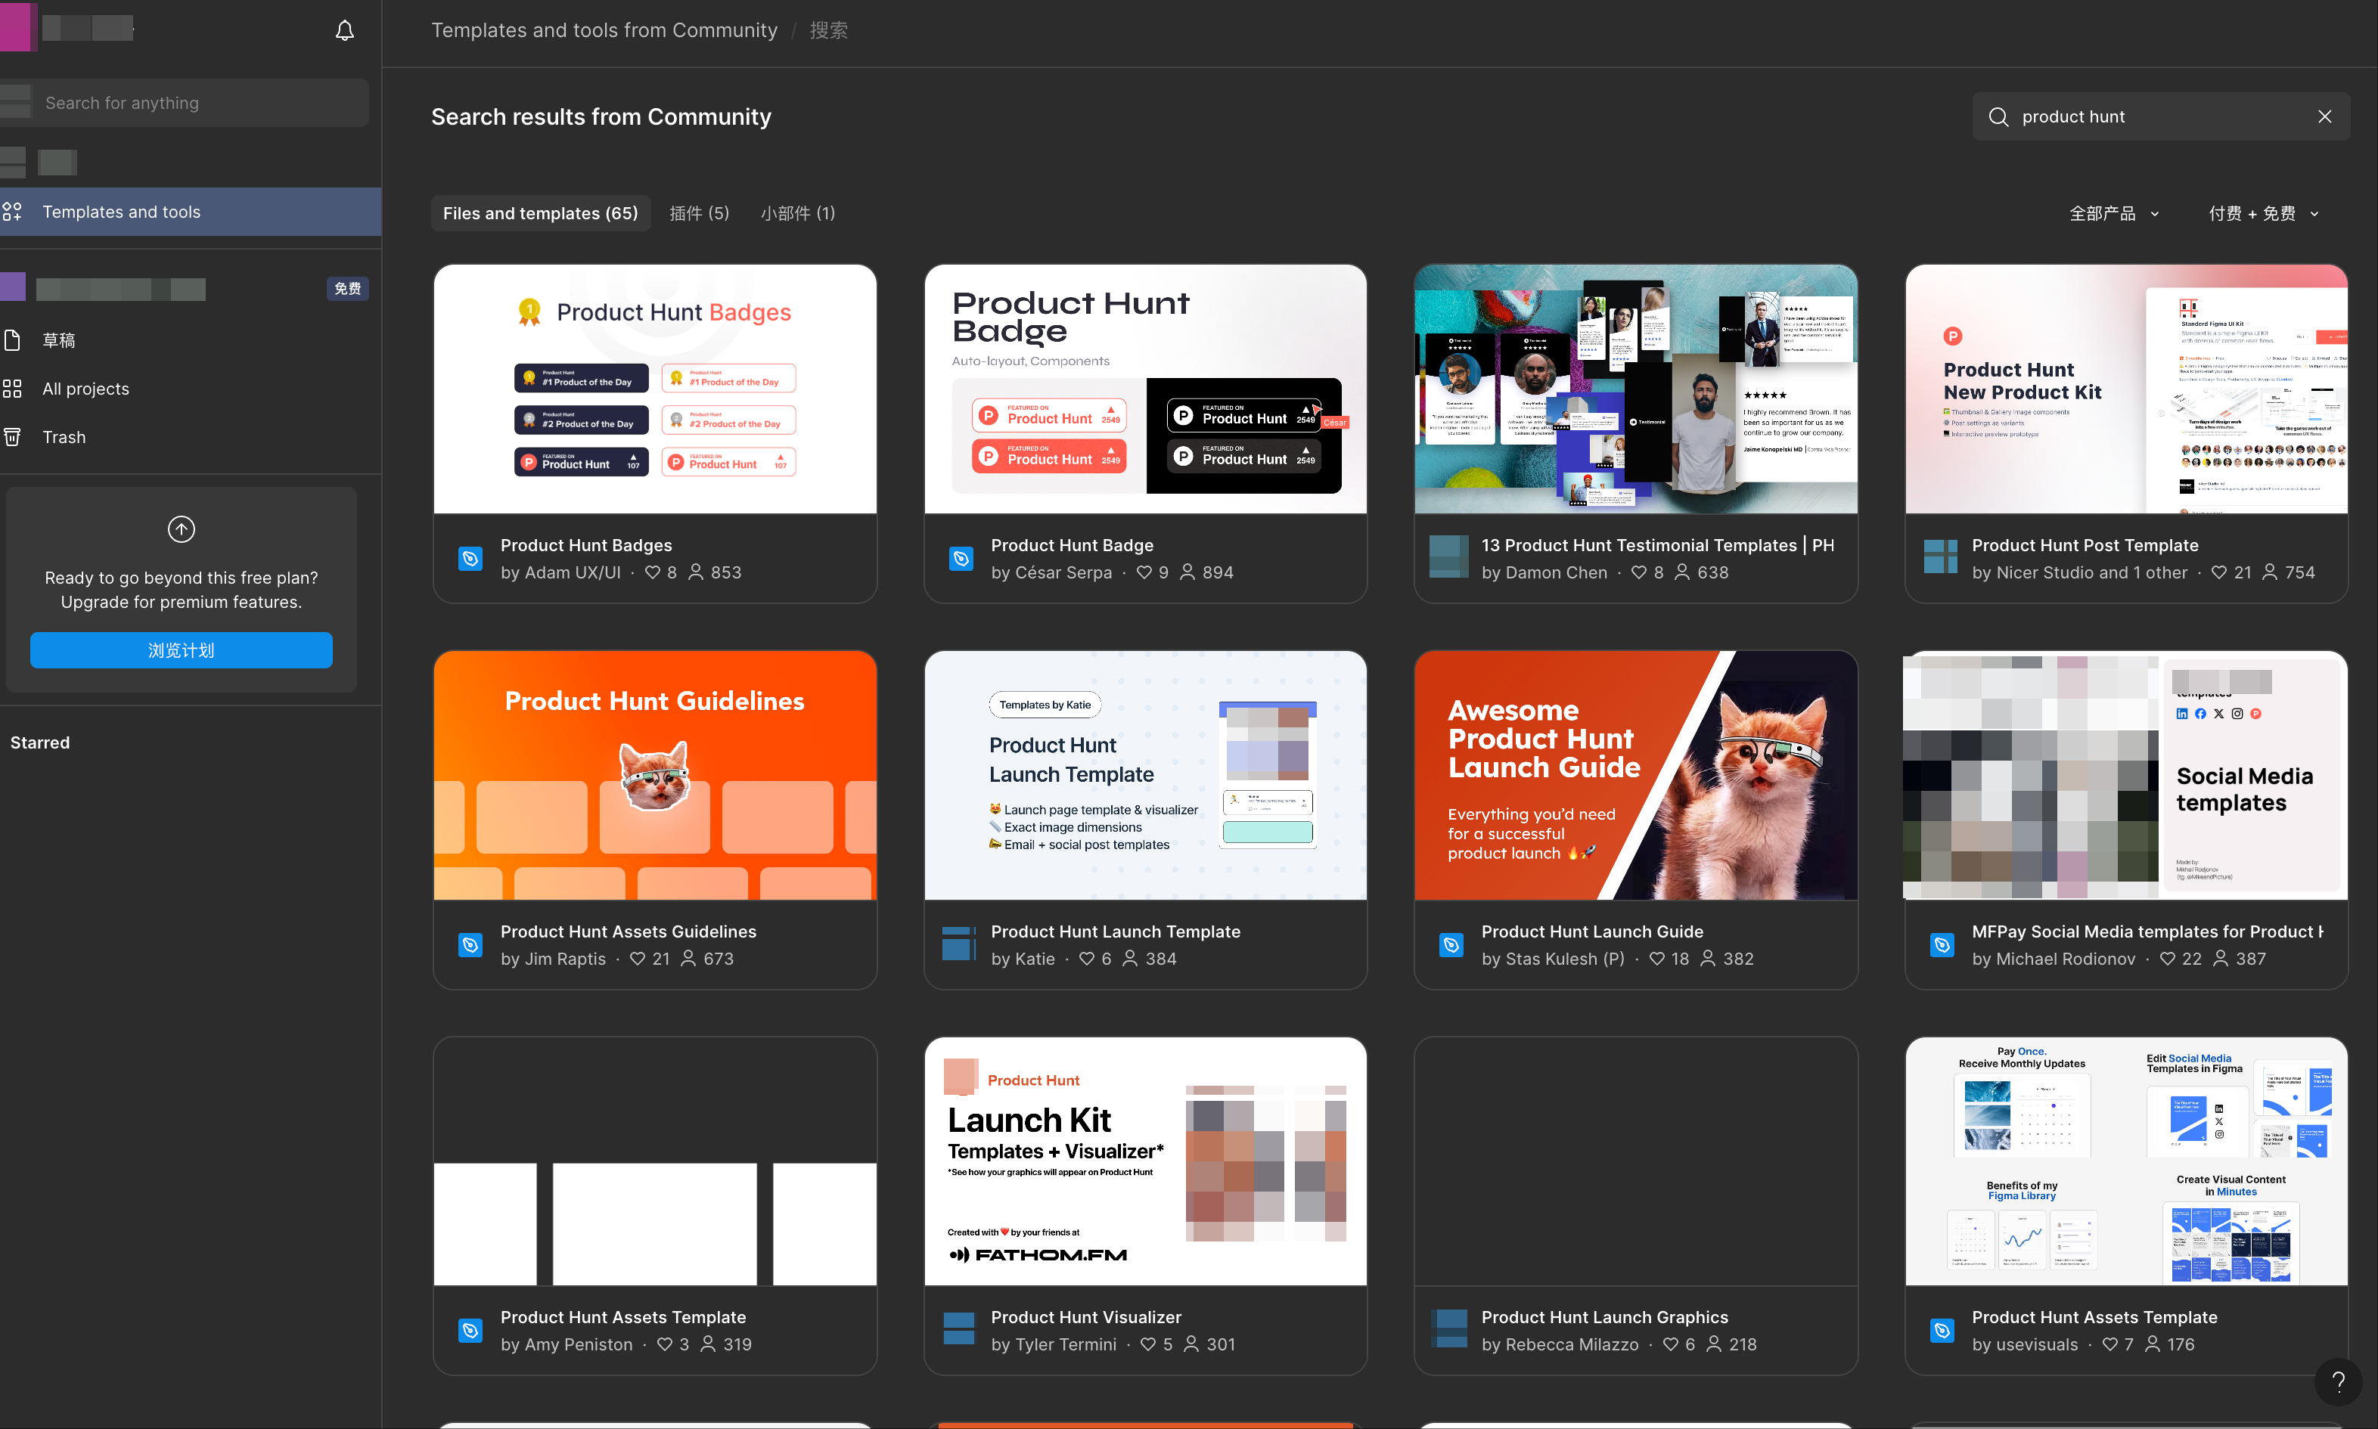Click the heart icon on Product Hunt Assets Guidelines
Screen dimensions: 2378x1429
[637, 958]
